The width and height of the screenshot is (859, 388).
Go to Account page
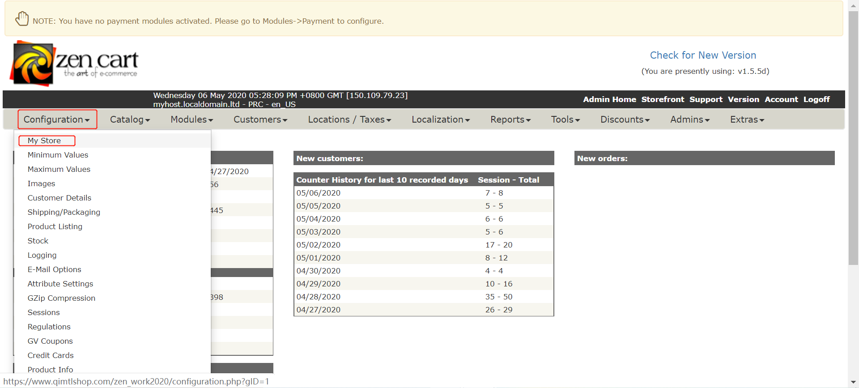781,99
